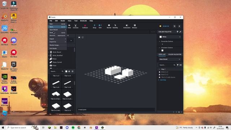231x130 pixels.
Task: Click the Windows Start button
Action: pyautogui.click(x=3, y=127)
